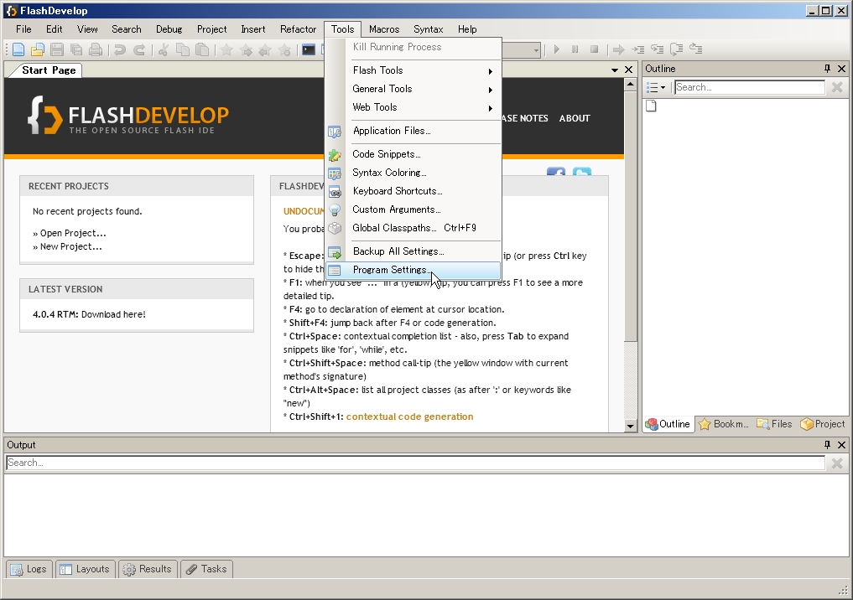Open Code Snippets from the Tools menu
Image resolution: width=853 pixels, height=600 pixels.
pyautogui.click(x=413, y=154)
